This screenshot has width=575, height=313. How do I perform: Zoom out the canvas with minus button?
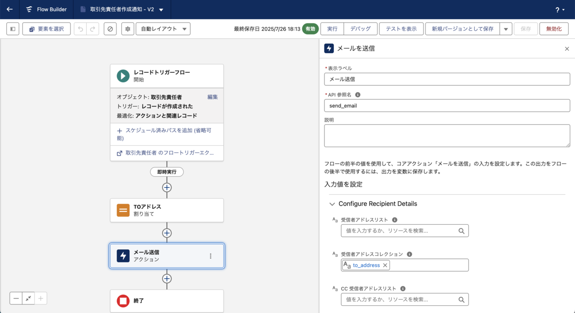click(x=16, y=298)
